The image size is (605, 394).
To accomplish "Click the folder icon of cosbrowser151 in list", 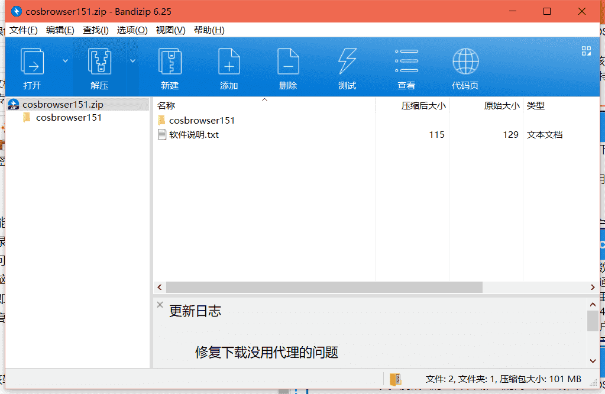I will 161,121.
